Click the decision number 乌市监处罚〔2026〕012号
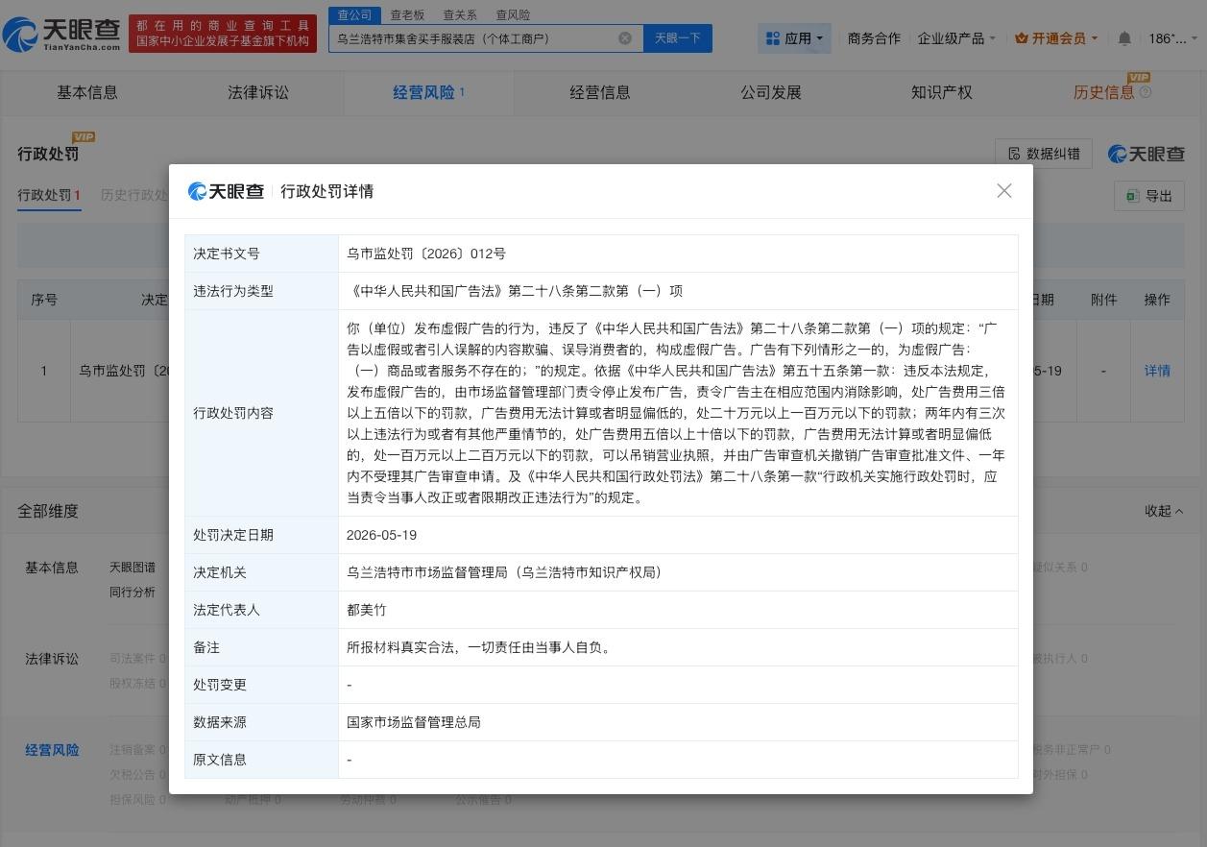Viewport: 1207px width, 847px height. 426,254
